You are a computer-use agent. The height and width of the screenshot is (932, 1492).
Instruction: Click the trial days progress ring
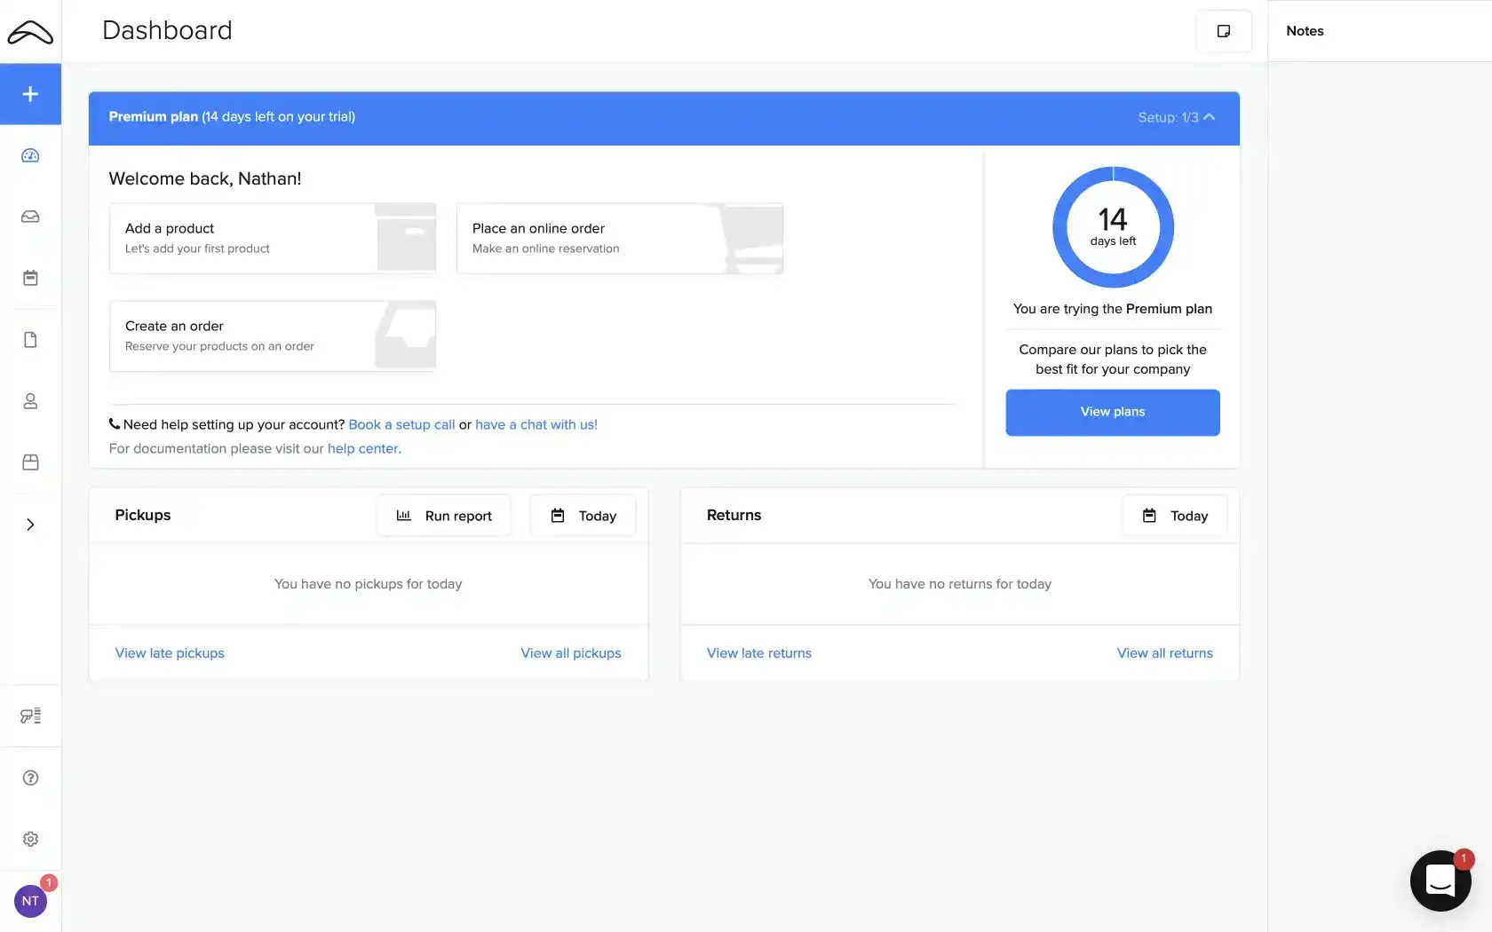click(1112, 227)
